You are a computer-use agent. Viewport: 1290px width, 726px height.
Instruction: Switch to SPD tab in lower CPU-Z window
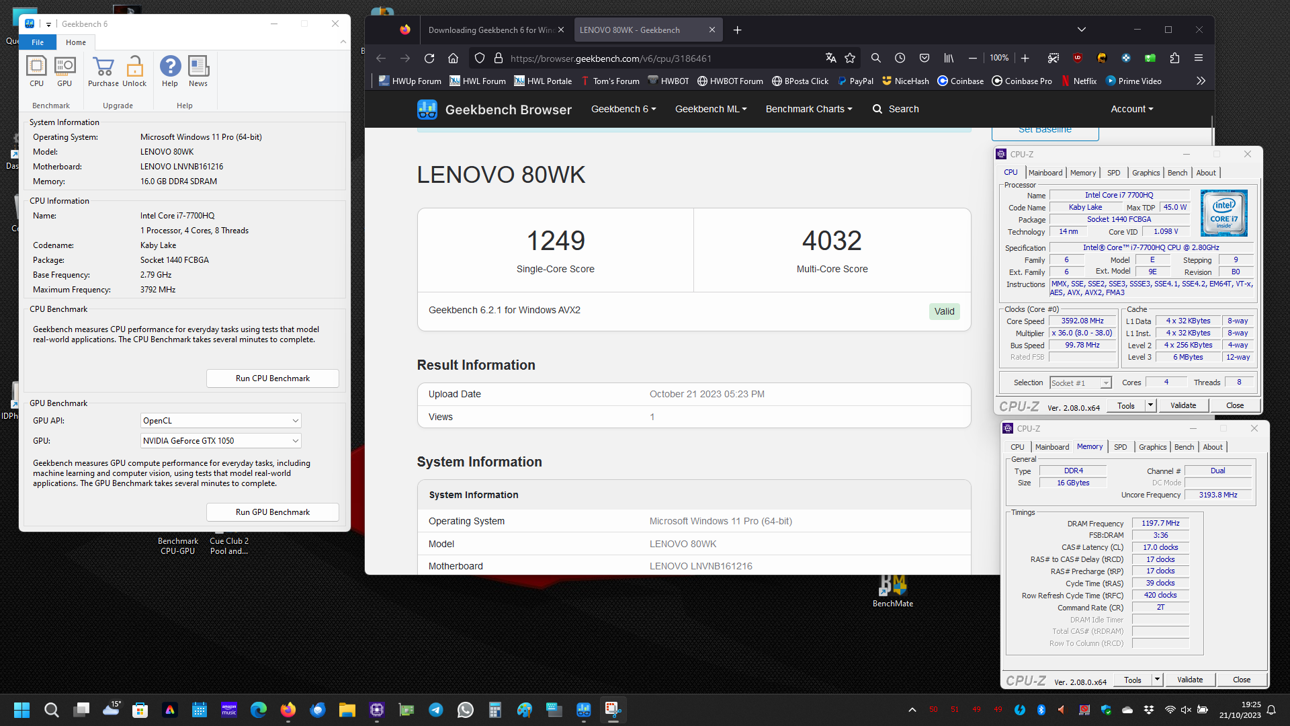point(1120,447)
